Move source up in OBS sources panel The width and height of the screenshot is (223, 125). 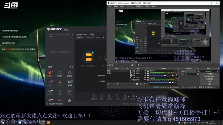tap(141, 84)
